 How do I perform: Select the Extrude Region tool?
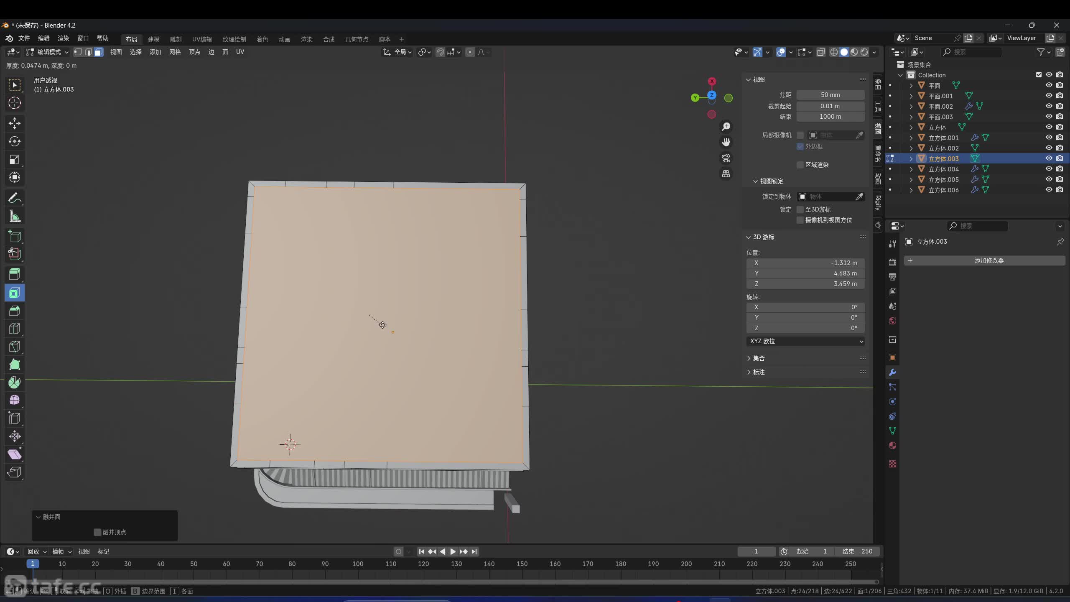coord(15,275)
